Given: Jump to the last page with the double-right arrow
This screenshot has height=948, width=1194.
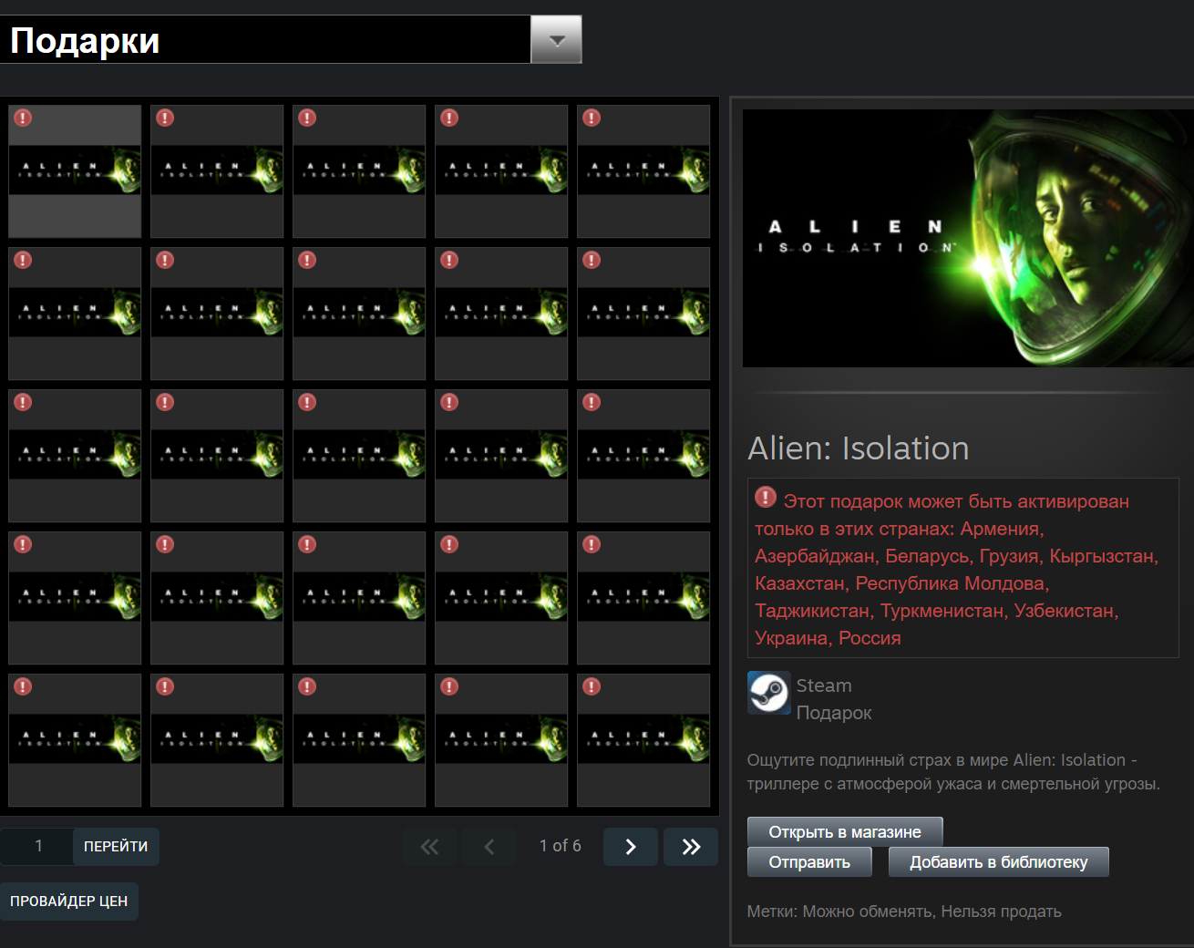Looking at the screenshot, I should 691,847.
